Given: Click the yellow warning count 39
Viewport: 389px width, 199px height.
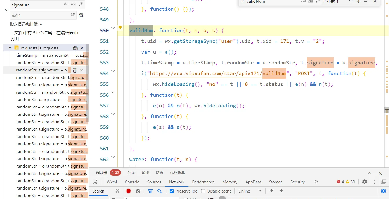Looking at the screenshot, I should tap(351, 182).
